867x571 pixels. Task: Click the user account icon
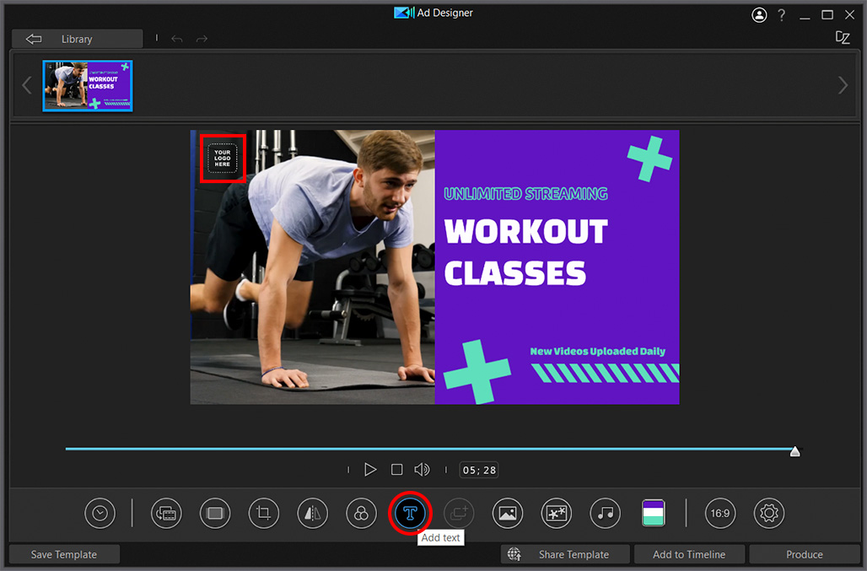pos(759,14)
